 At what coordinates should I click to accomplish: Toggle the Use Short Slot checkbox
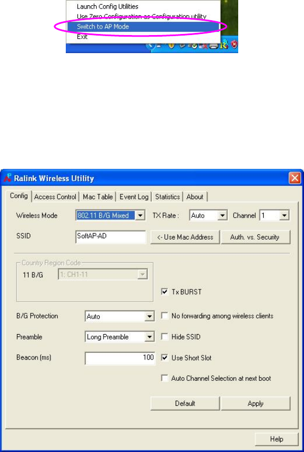(164, 358)
